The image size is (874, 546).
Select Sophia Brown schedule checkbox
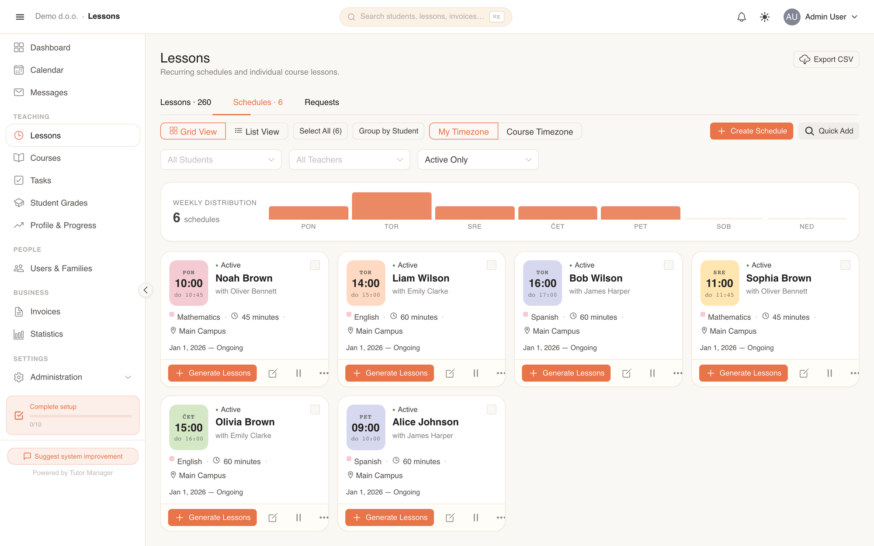point(846,265)
